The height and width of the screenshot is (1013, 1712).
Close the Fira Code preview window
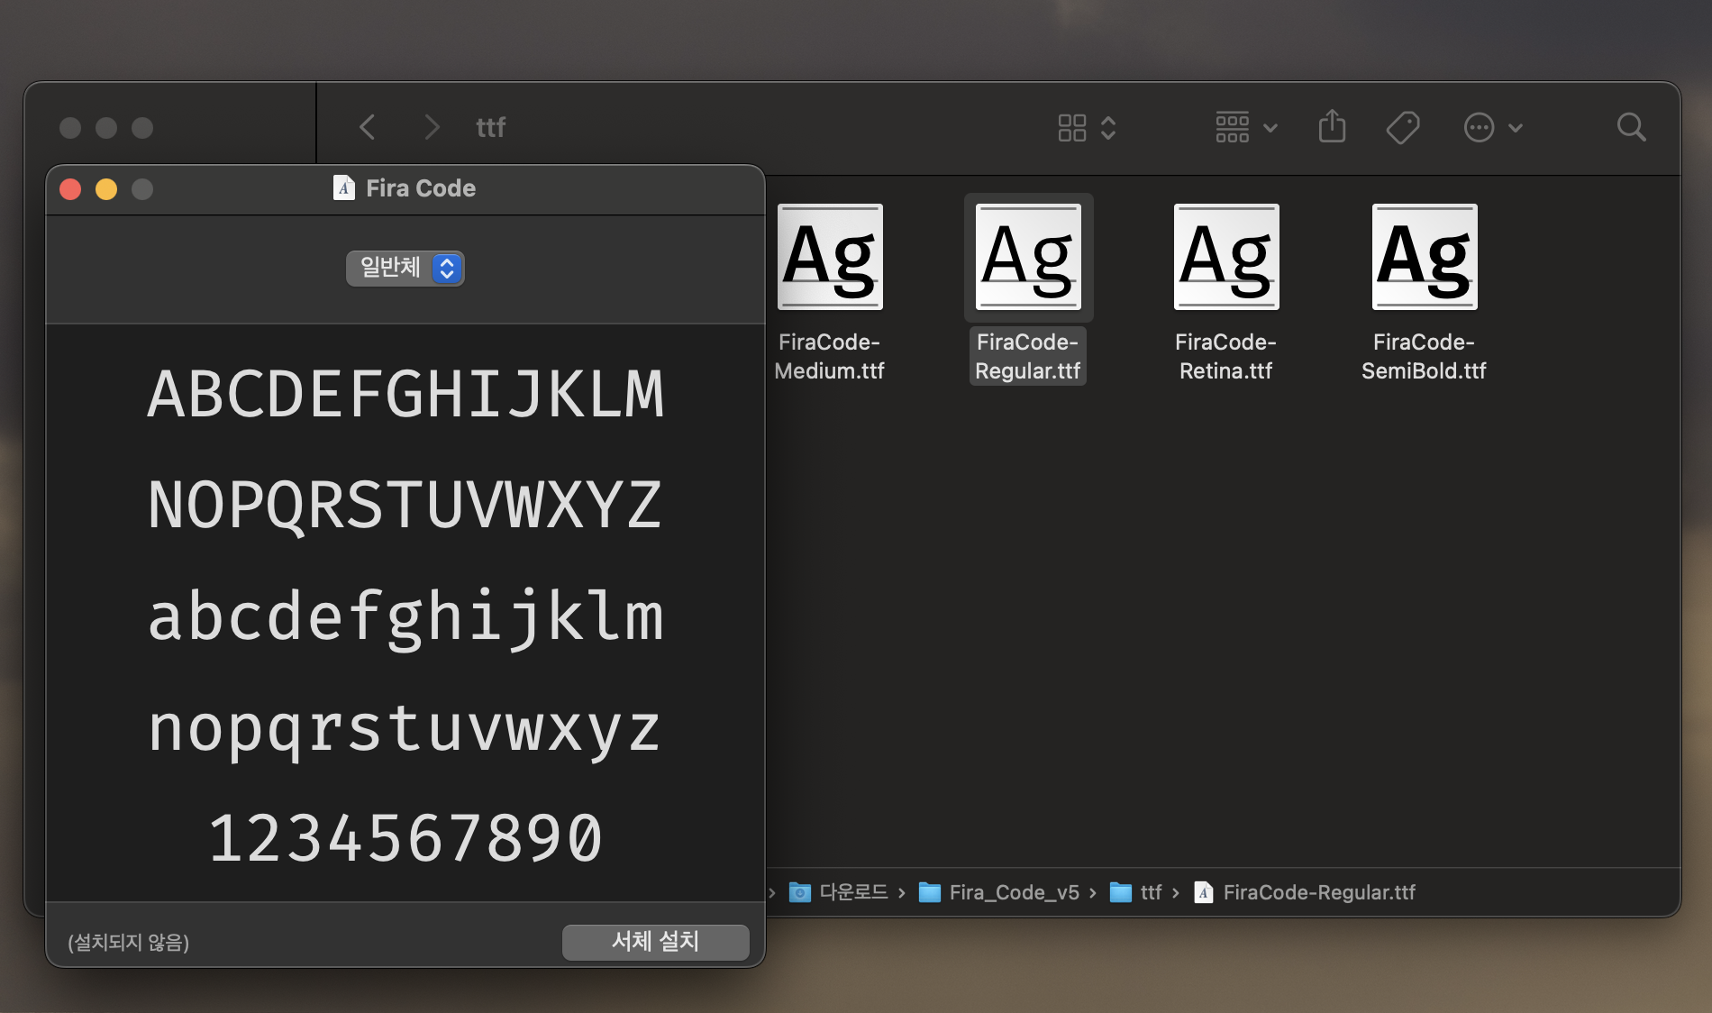[70, 189]
